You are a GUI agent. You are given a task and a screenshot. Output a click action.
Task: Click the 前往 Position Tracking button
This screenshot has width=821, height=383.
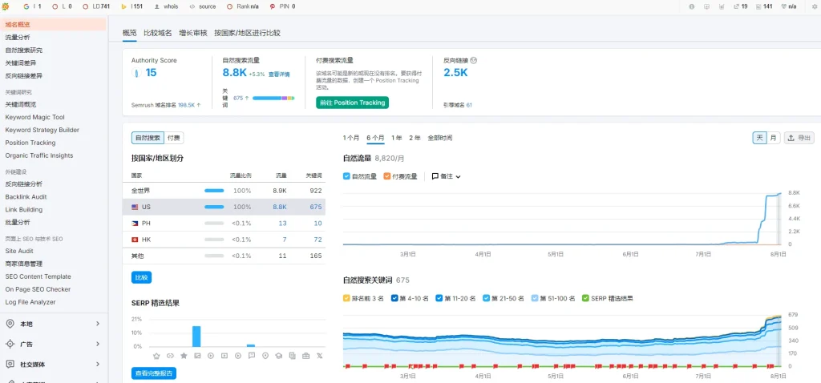[x=353, y=103]
